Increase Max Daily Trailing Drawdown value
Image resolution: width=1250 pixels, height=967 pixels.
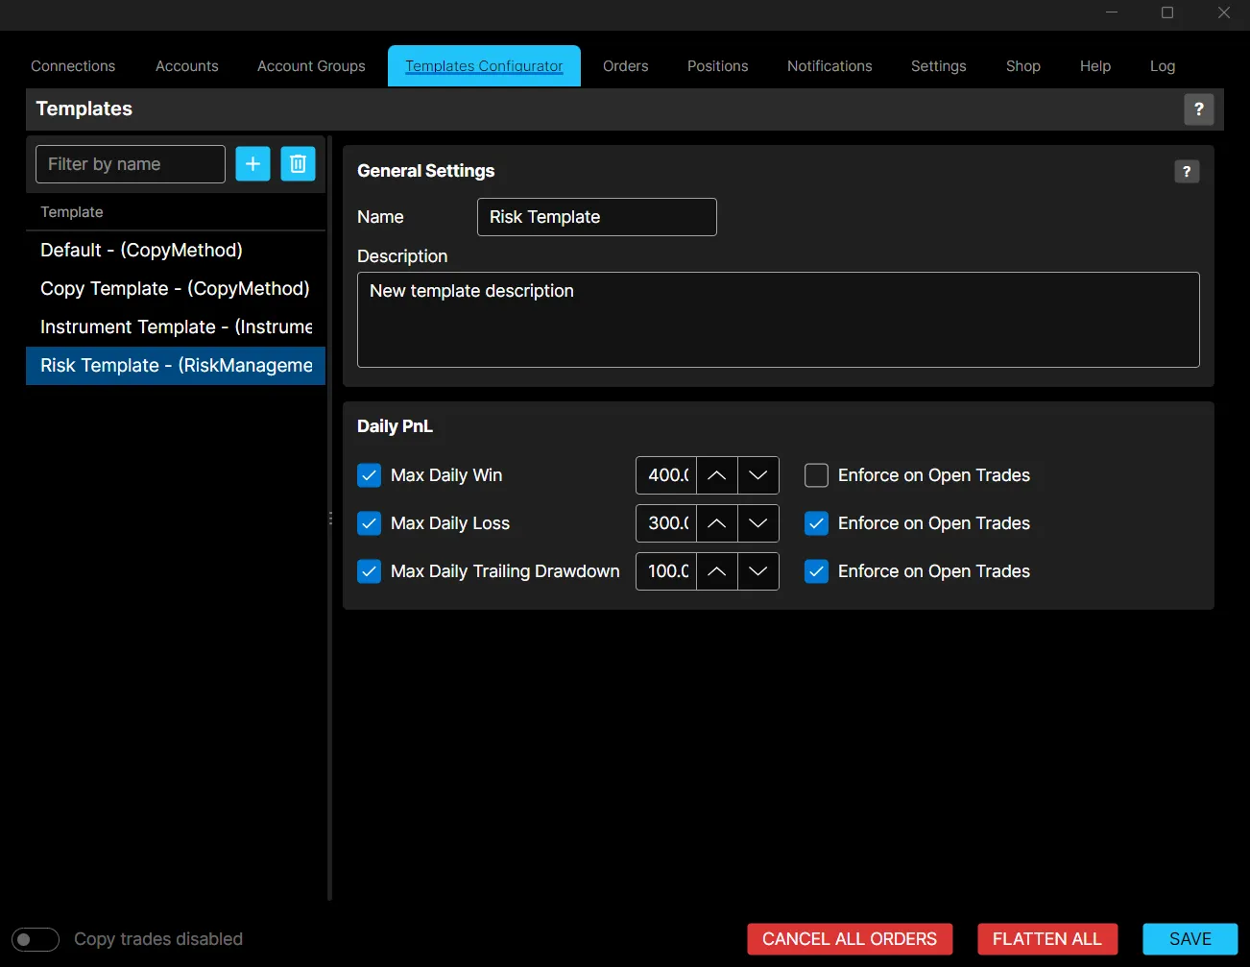716,571
